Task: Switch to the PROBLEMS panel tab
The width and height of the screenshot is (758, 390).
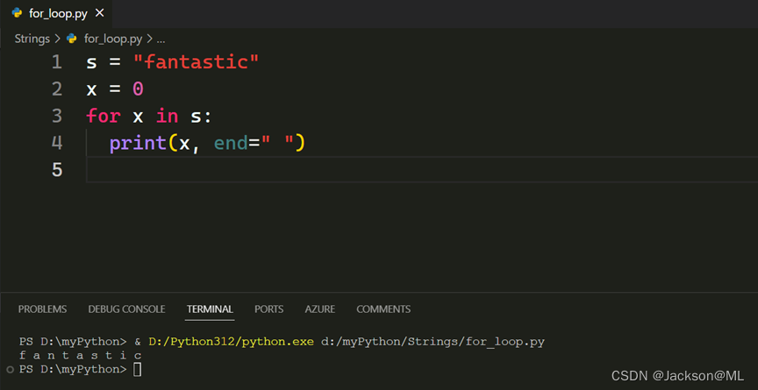Action: [x=42, y=309]
